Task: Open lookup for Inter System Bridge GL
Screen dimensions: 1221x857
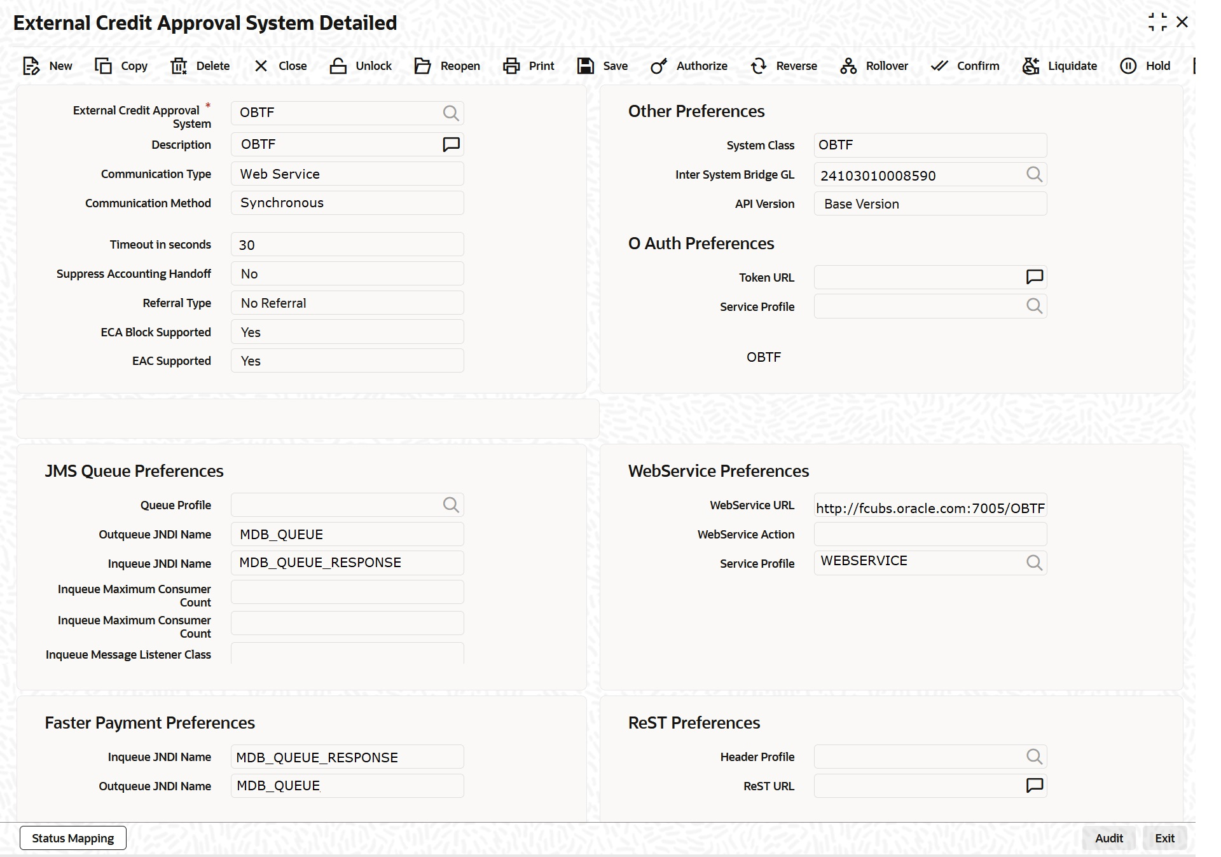Action: 1034,174
